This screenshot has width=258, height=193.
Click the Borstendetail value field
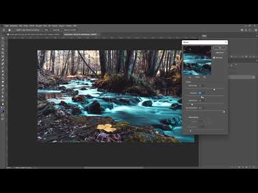pos(202,108)
